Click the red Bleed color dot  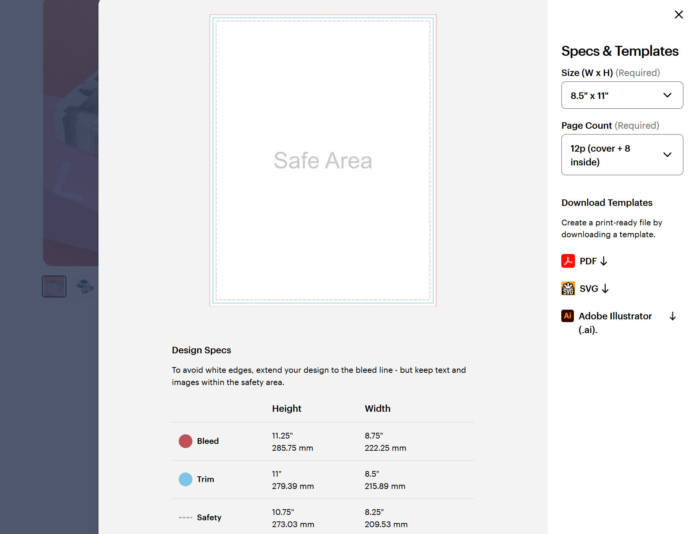(x=186, y=441)
